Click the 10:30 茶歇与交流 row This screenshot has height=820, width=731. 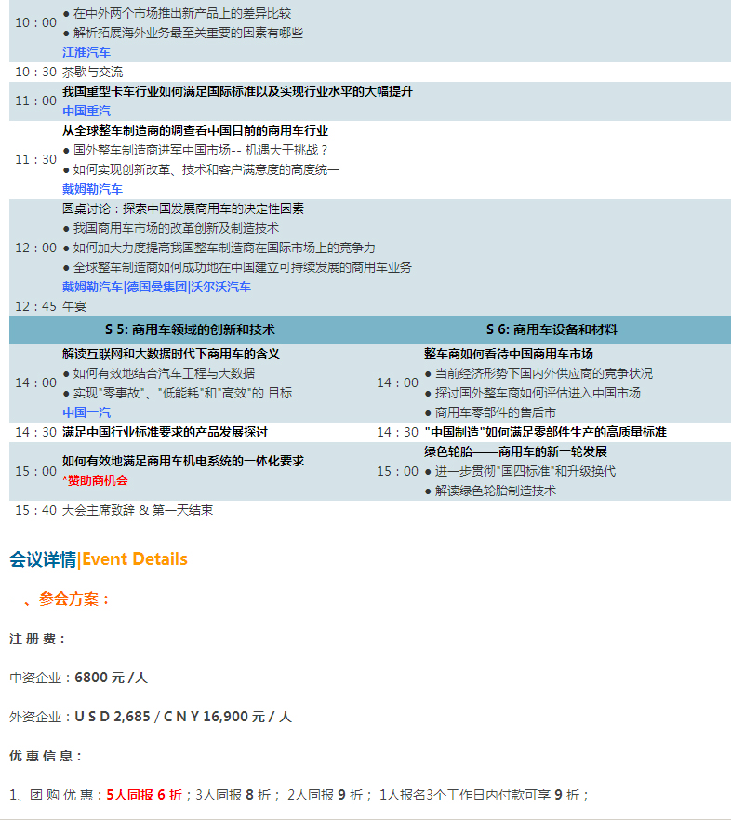coord(92,72)
